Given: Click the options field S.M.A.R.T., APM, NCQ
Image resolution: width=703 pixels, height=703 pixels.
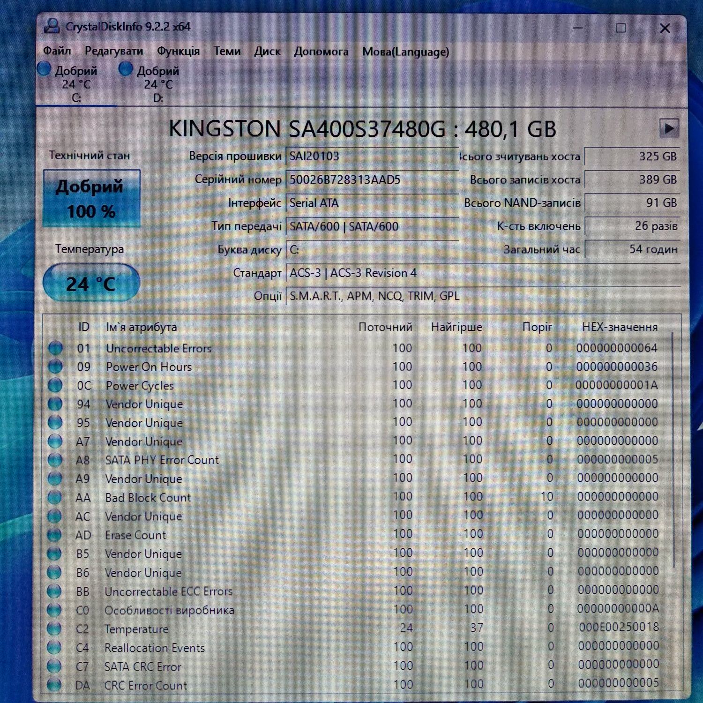Looking at the screenshot, I should (483, 296).
